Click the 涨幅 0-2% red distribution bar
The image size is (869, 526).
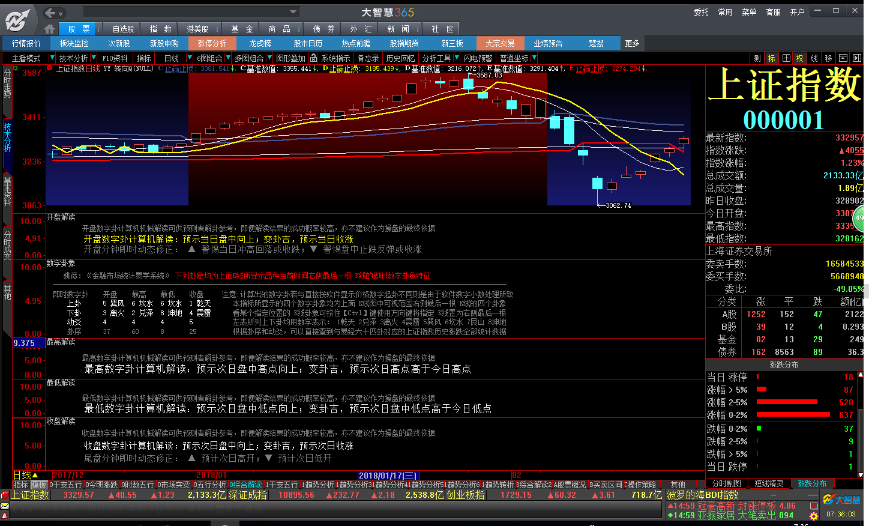point(793,414)
